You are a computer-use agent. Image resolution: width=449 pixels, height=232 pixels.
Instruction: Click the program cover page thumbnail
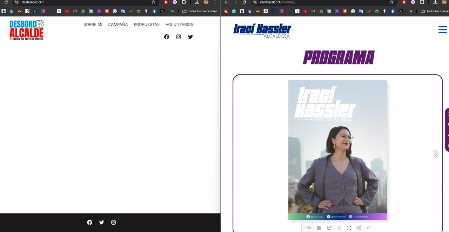point(337,150)
